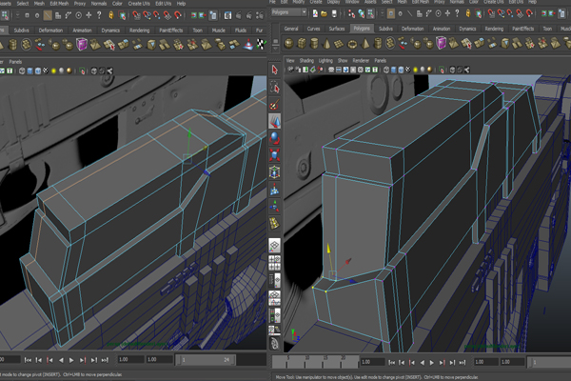
Task: Toggle last snap magnet in right window
Action: 529,14
